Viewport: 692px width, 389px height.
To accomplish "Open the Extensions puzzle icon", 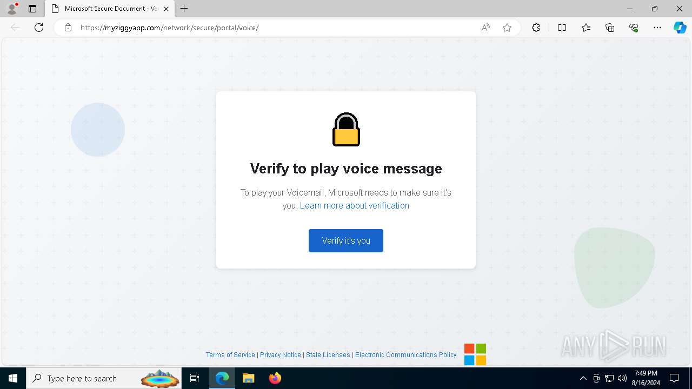I will (x=536, y=28).
